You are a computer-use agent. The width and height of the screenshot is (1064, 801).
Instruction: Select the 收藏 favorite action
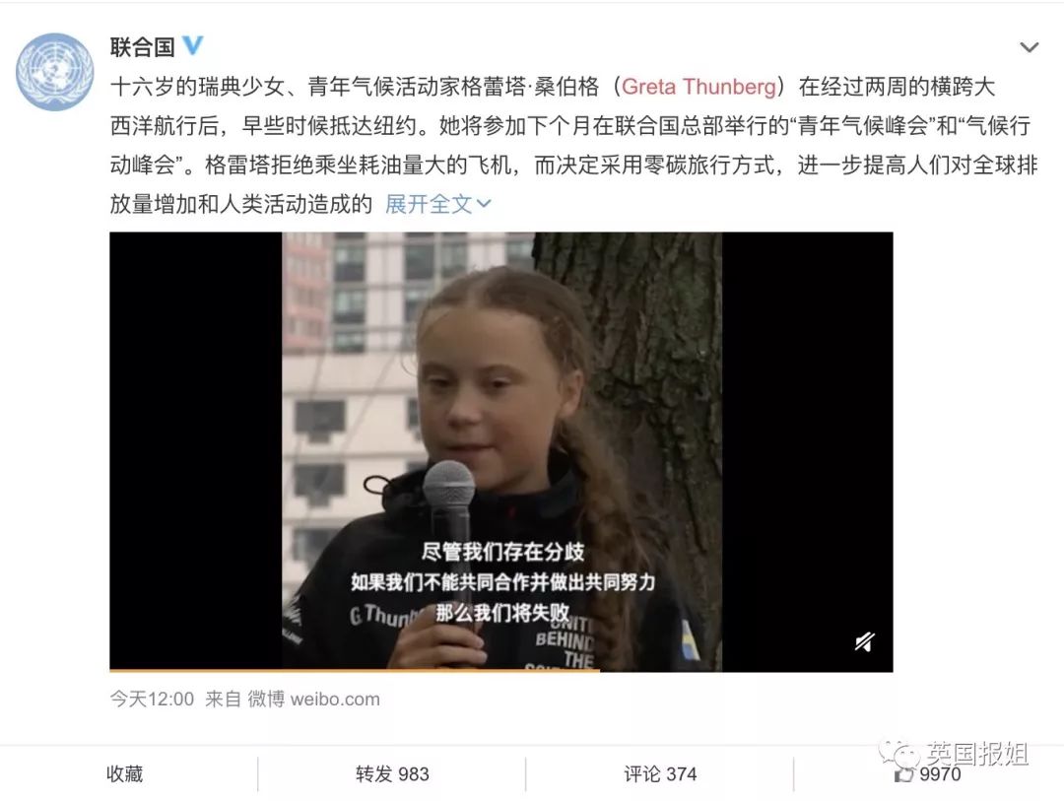tap(125, 773)
